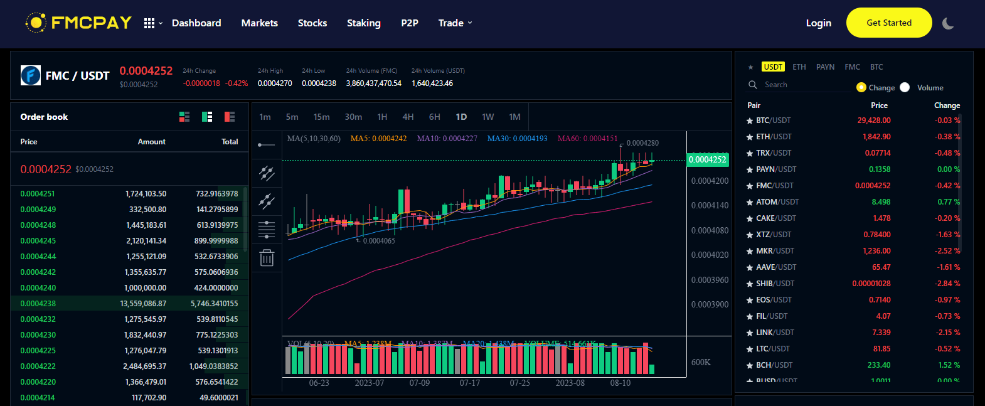Favorite the MKR/USDT pair star
Image resolution: width=985 pixels, height=406 pixels.
click(750, 251)
